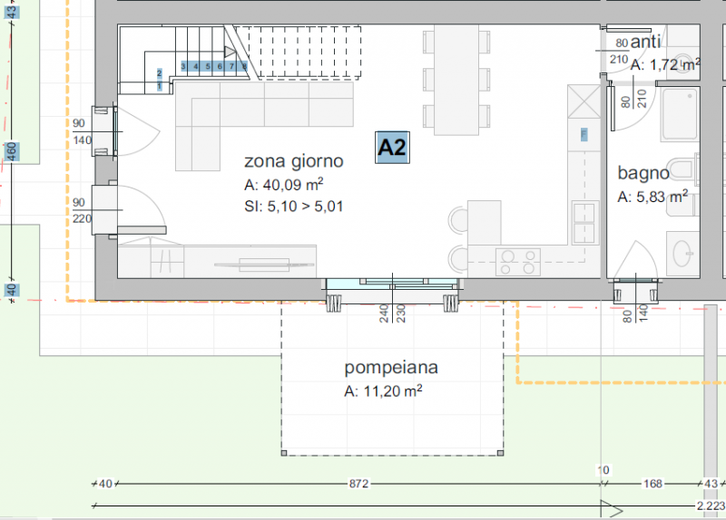Select the vertical 460 dimension value
This screenshot has width=726, height=520.
pyautogui.click(x=11, y=151)
